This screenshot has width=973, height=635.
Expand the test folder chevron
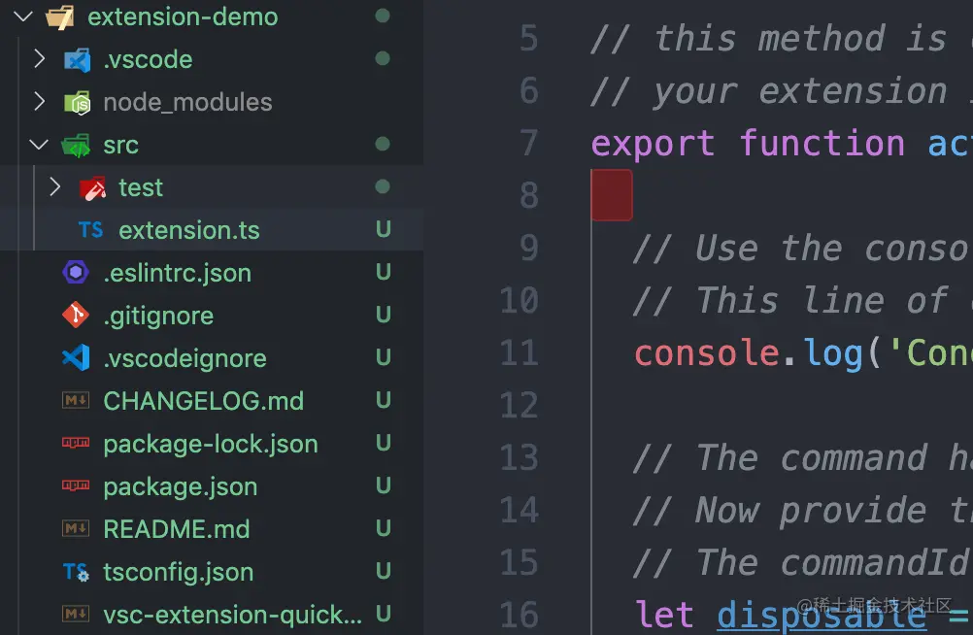(x=54, y=187)
